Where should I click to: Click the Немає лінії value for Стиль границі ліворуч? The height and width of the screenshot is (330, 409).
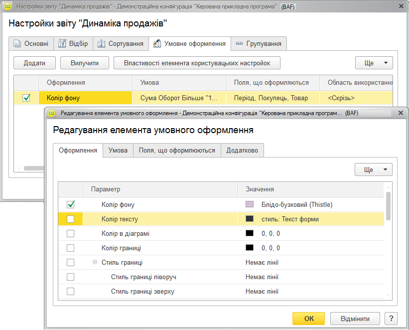coord(262,277)
